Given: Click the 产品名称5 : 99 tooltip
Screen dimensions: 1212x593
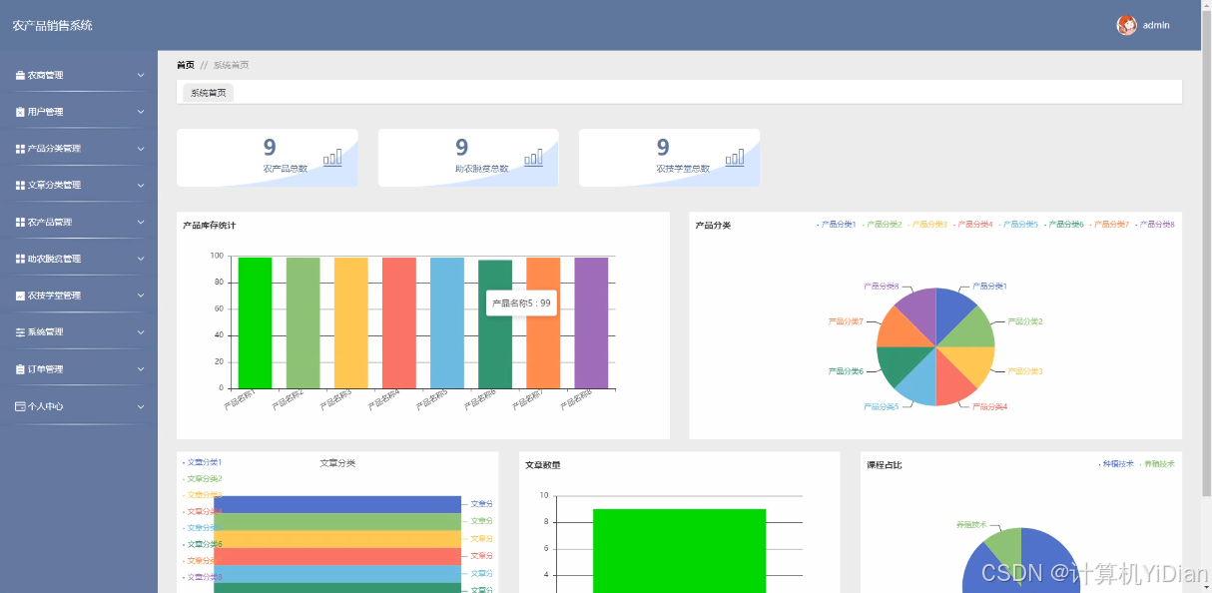Looking at the screenshot, I should [x=521, y=302].
